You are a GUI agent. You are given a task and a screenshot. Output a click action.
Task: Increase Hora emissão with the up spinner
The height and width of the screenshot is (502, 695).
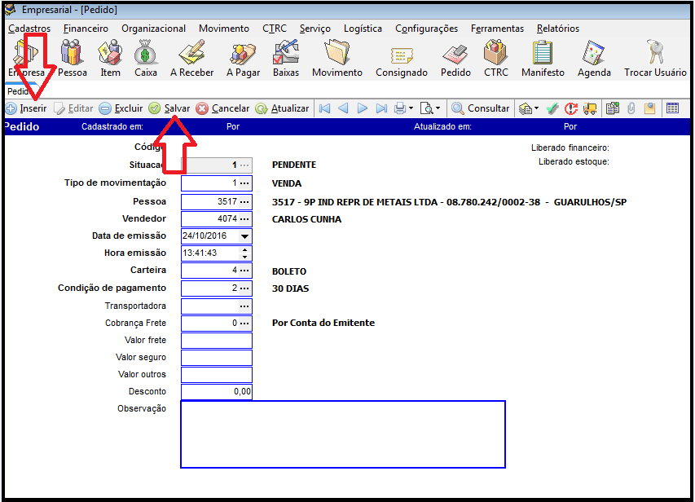[x=245, y=249]
